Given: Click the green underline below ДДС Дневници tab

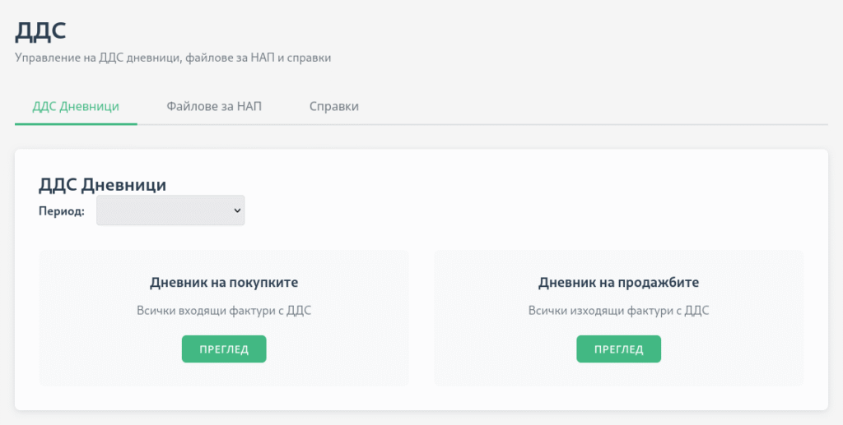Looking at the screenshot, I should click(76, 124).
